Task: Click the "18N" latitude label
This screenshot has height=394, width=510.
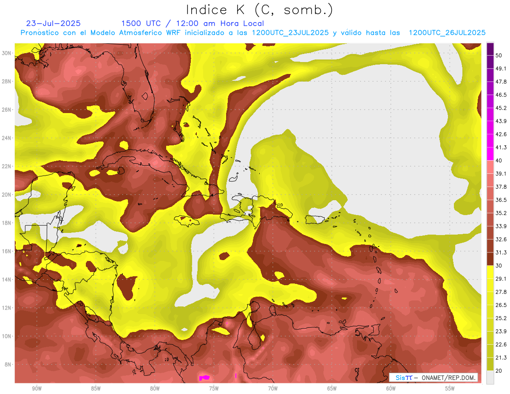Action: [x=6, y=223]
